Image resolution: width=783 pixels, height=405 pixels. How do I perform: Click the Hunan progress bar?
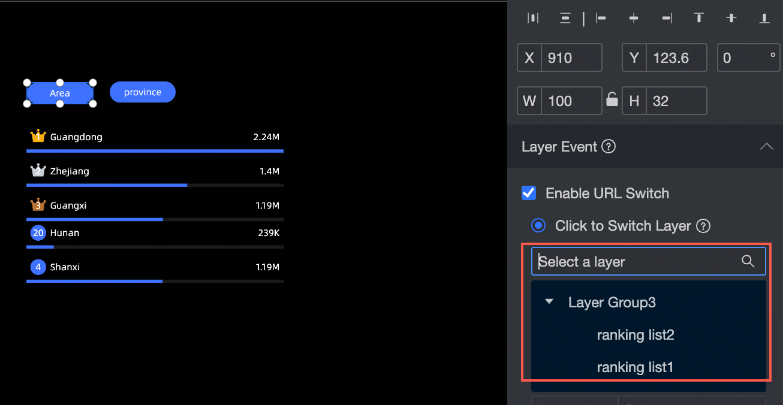(155, 246)
